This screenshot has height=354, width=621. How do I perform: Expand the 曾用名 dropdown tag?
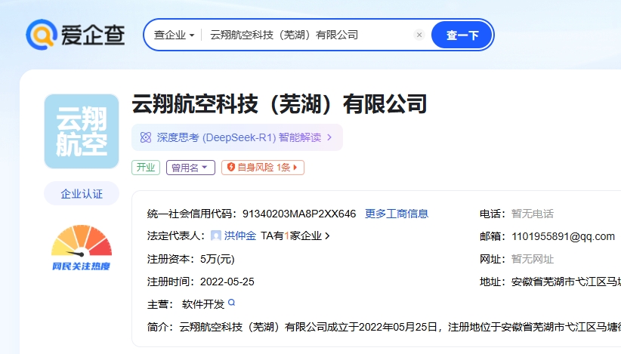(190, 168)
